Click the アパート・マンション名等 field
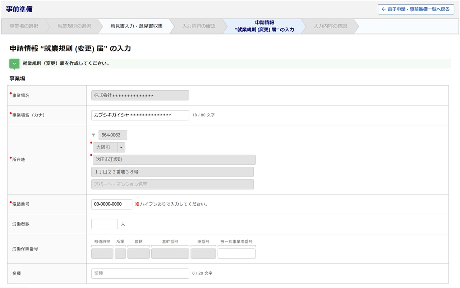This screenshot has height=288, width=460. pyautogui.click(x=172, y=184)
